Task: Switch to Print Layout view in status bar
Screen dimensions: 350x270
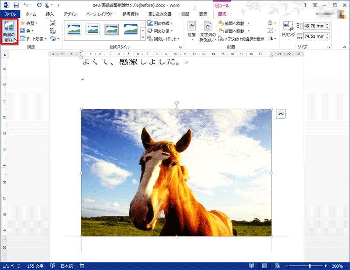Action: (x=265, y=266)
